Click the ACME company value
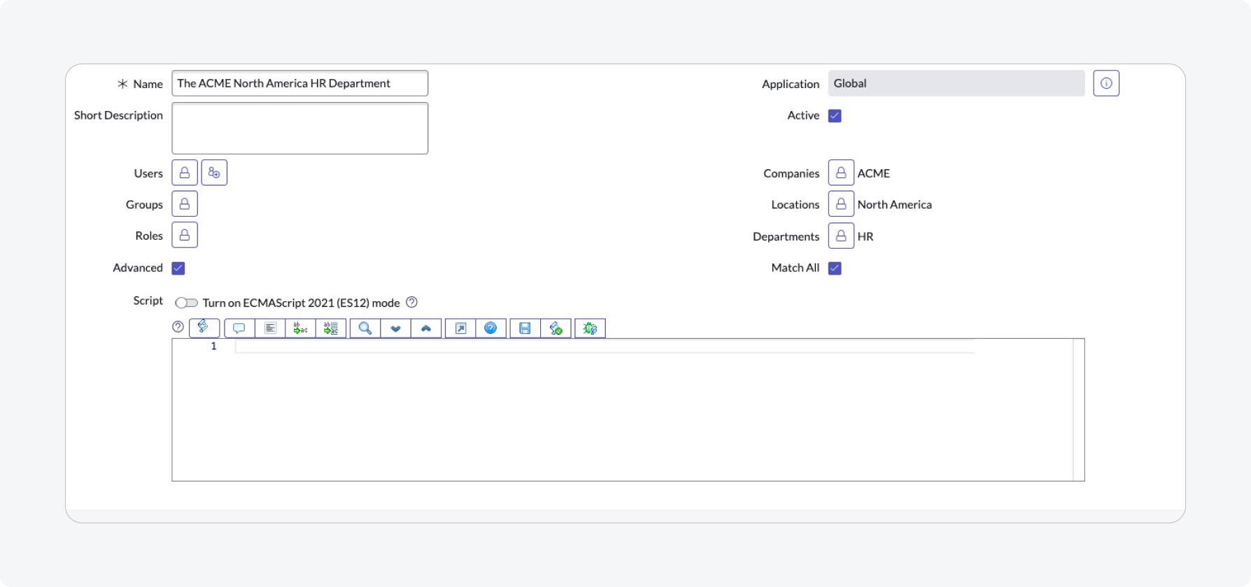Screen dimensions: 1251x587 (x=874, y=173)
